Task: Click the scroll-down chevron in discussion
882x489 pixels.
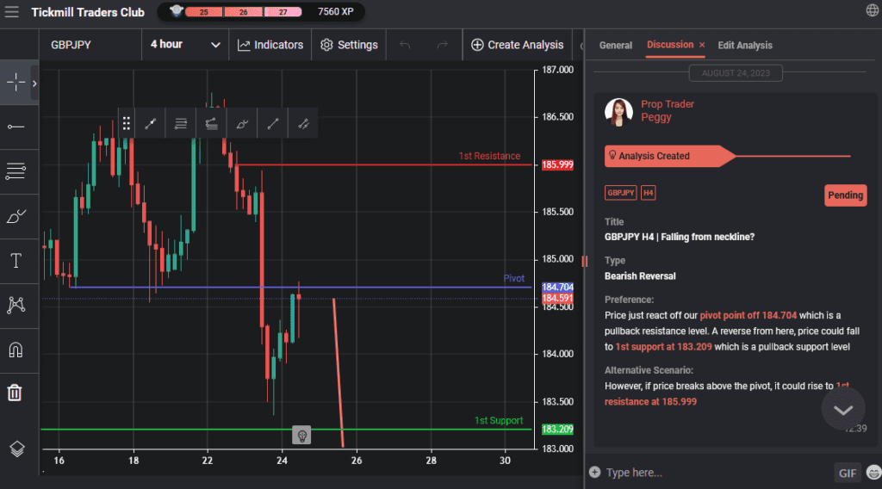Action: point(842,409)
